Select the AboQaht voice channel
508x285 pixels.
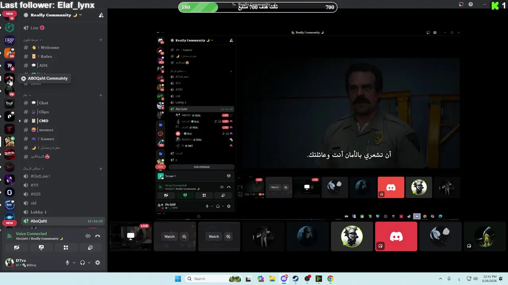(63, 221)
